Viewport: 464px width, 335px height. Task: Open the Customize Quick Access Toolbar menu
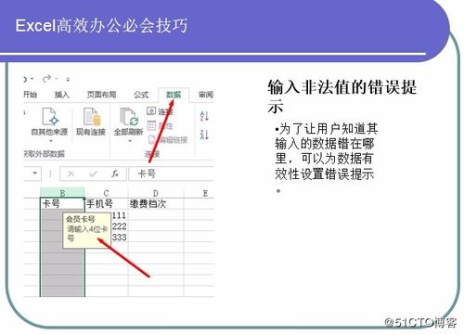[x=68, y=79]
